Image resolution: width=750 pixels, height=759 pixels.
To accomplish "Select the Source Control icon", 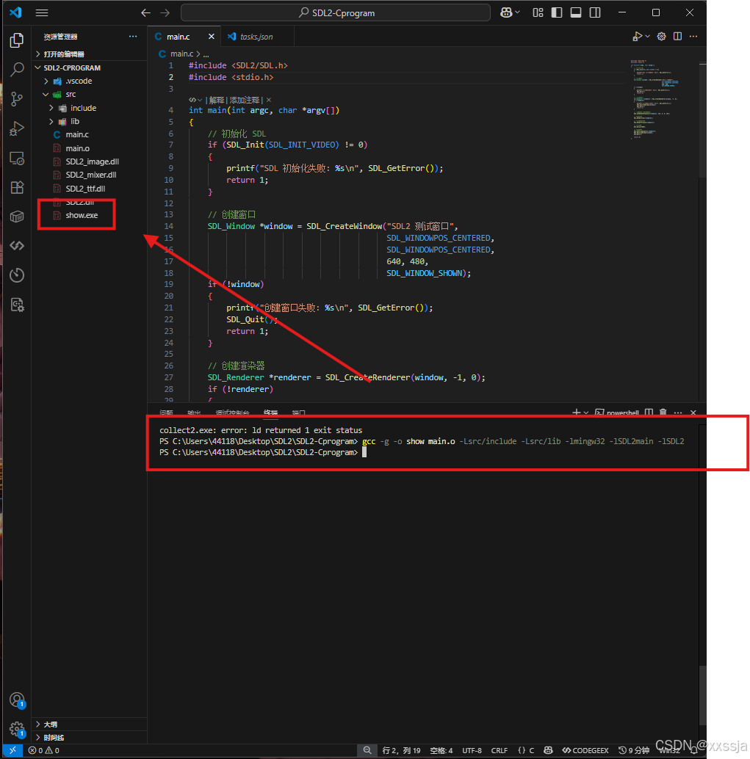I will 16,98.
